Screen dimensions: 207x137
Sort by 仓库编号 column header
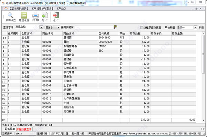(14, 33)
